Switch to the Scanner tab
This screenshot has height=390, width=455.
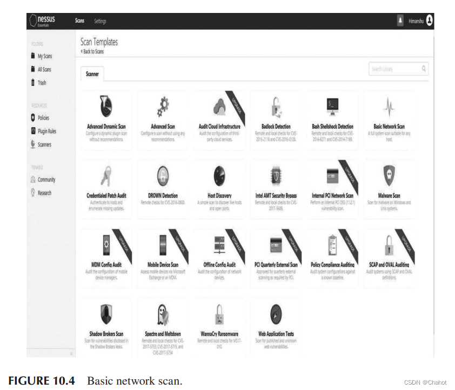point(92,74)
